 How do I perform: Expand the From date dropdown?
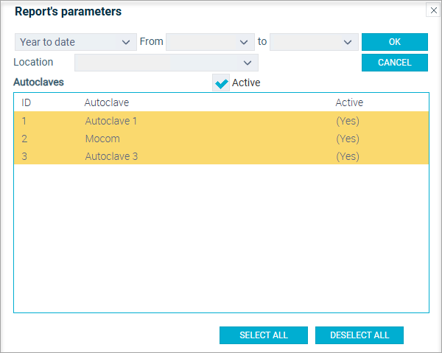(210, 42)
